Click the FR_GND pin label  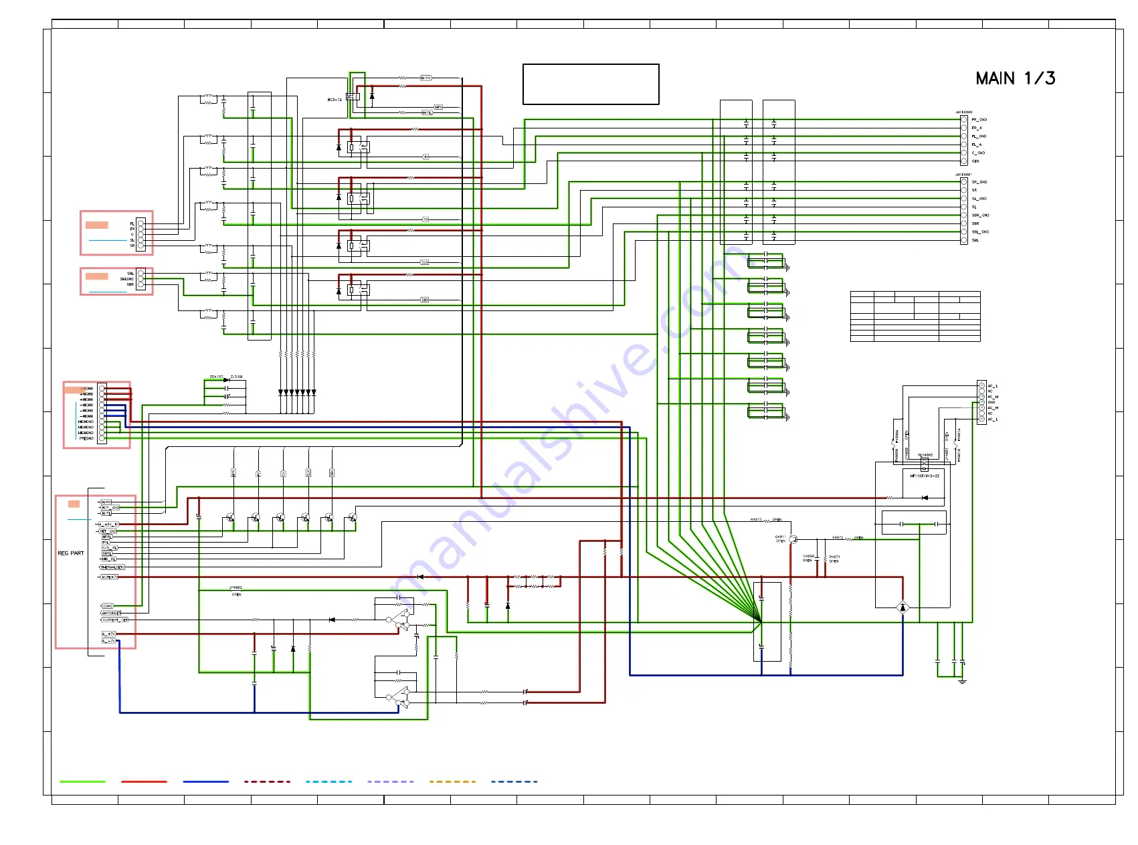click(979, 120)
